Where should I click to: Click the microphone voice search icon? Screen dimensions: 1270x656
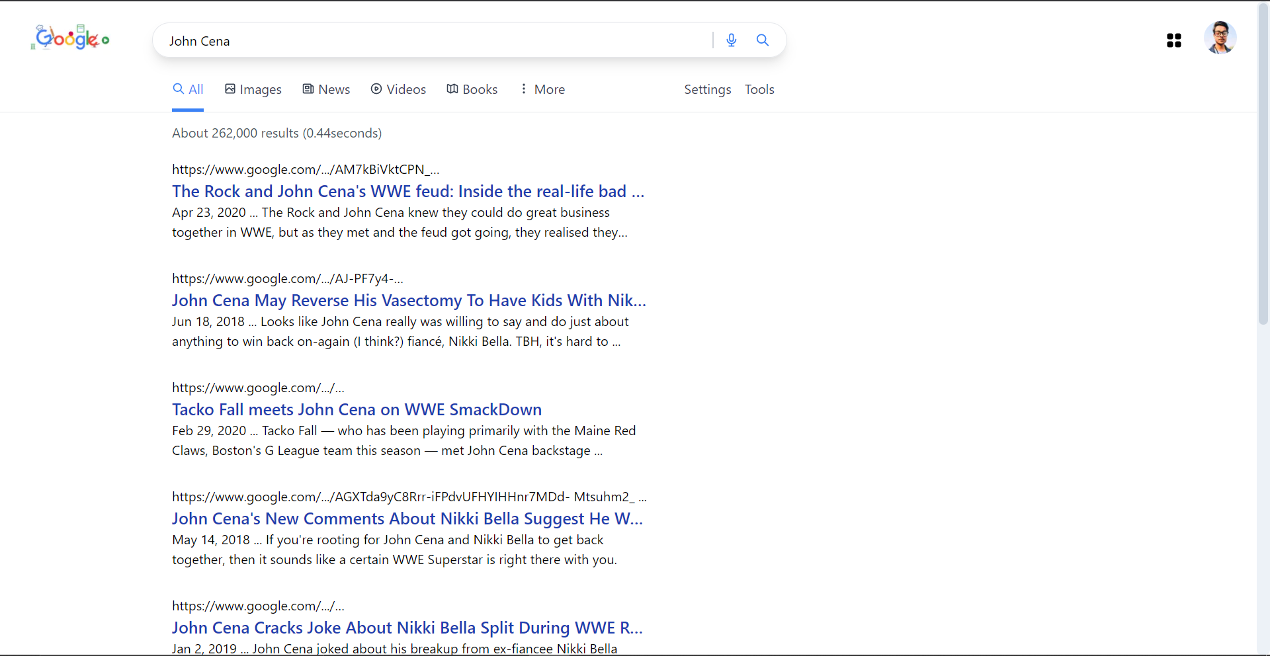731,40
